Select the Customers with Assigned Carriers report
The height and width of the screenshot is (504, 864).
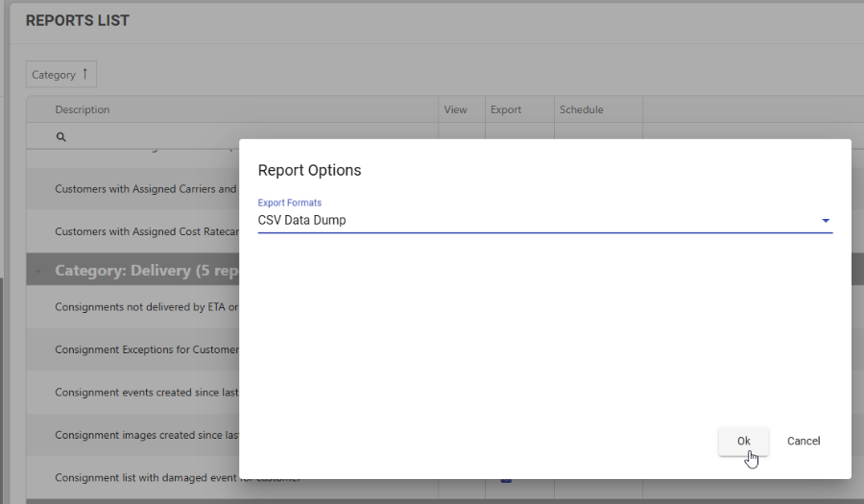[144, 189]
